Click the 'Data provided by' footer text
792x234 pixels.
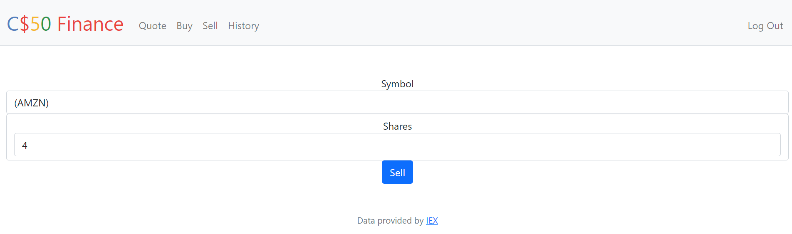pyautogui.click(x=390, y=221)
